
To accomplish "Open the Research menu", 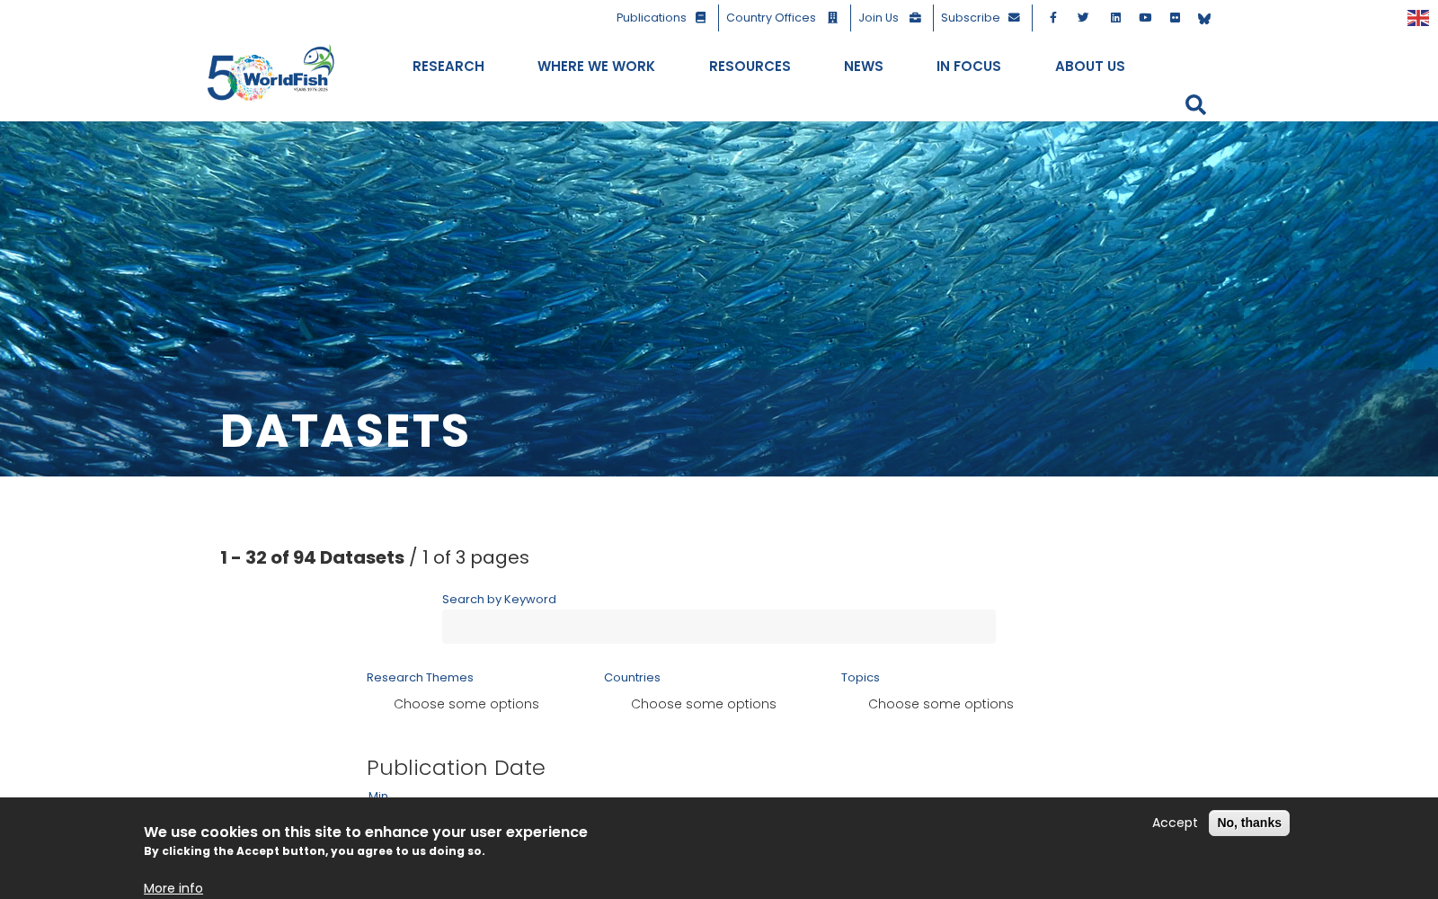I will tap(448, 67).
